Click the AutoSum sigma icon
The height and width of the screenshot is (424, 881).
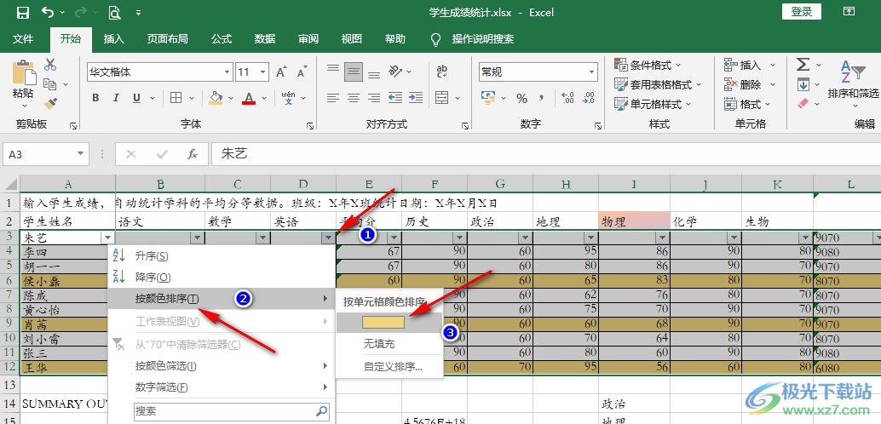click(x=803, y=65)
